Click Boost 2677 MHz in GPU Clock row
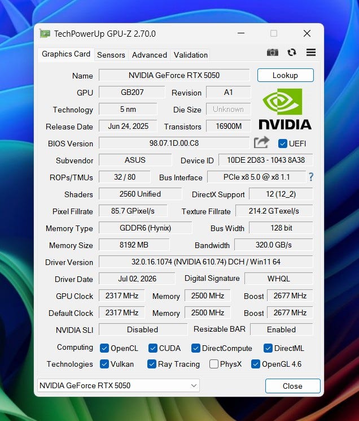The height and width of the screenshot is (421, 359). click(x=290, y=296)
